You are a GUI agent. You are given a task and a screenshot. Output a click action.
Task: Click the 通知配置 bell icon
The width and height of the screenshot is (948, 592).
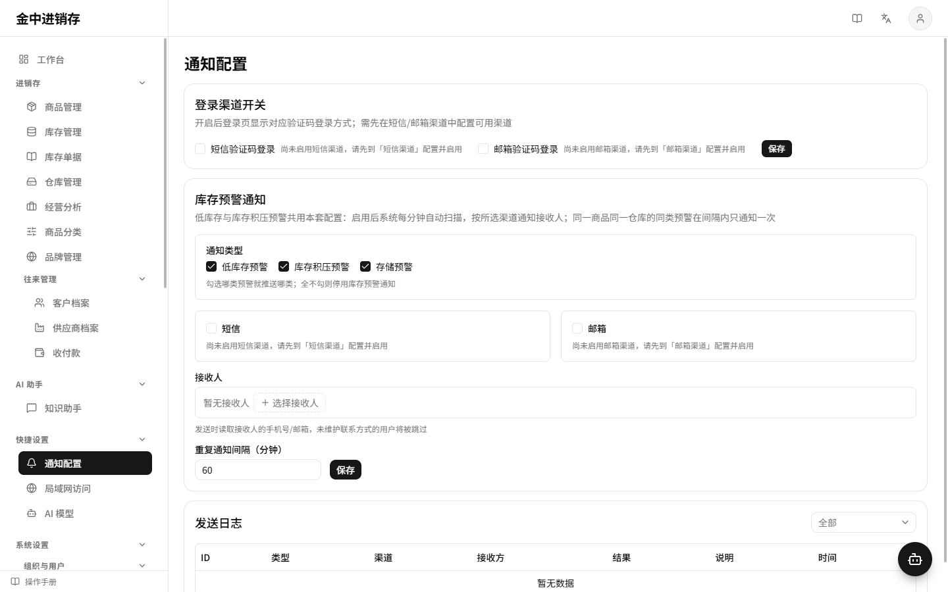tap(32, 463)
